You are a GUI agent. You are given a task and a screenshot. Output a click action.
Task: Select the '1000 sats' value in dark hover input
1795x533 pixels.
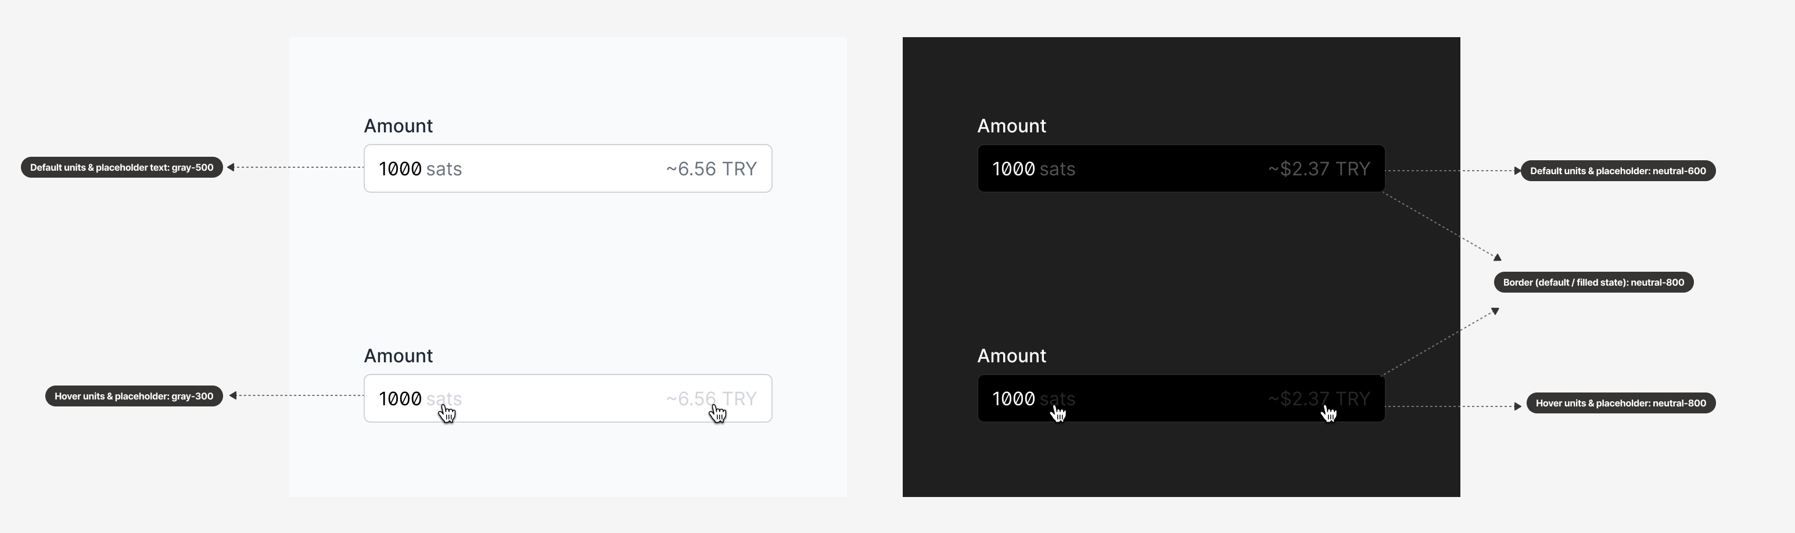click(x=1033, y=398)
